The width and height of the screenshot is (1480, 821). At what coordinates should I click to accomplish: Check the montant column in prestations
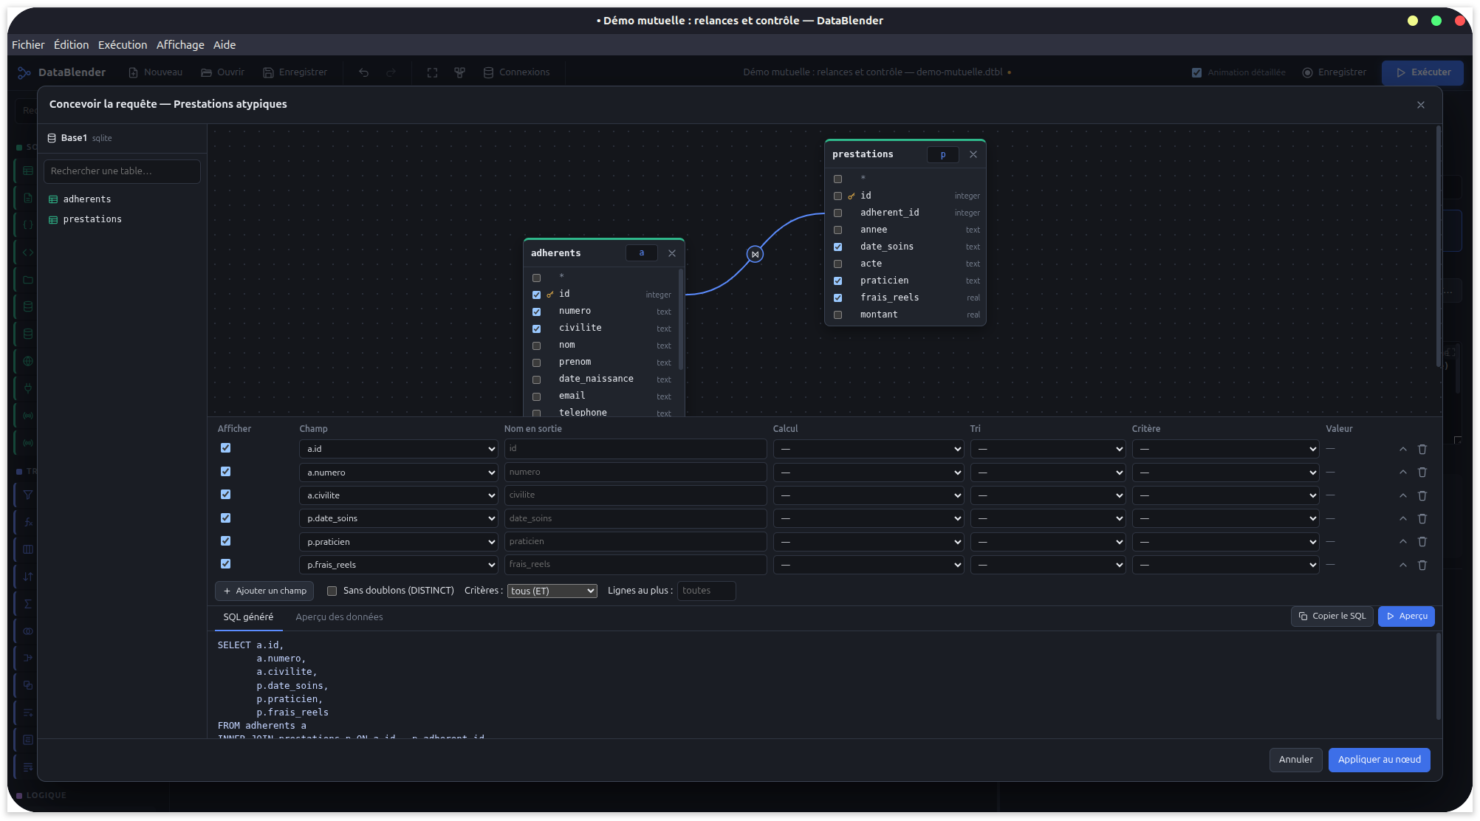[x=837, y=315]
